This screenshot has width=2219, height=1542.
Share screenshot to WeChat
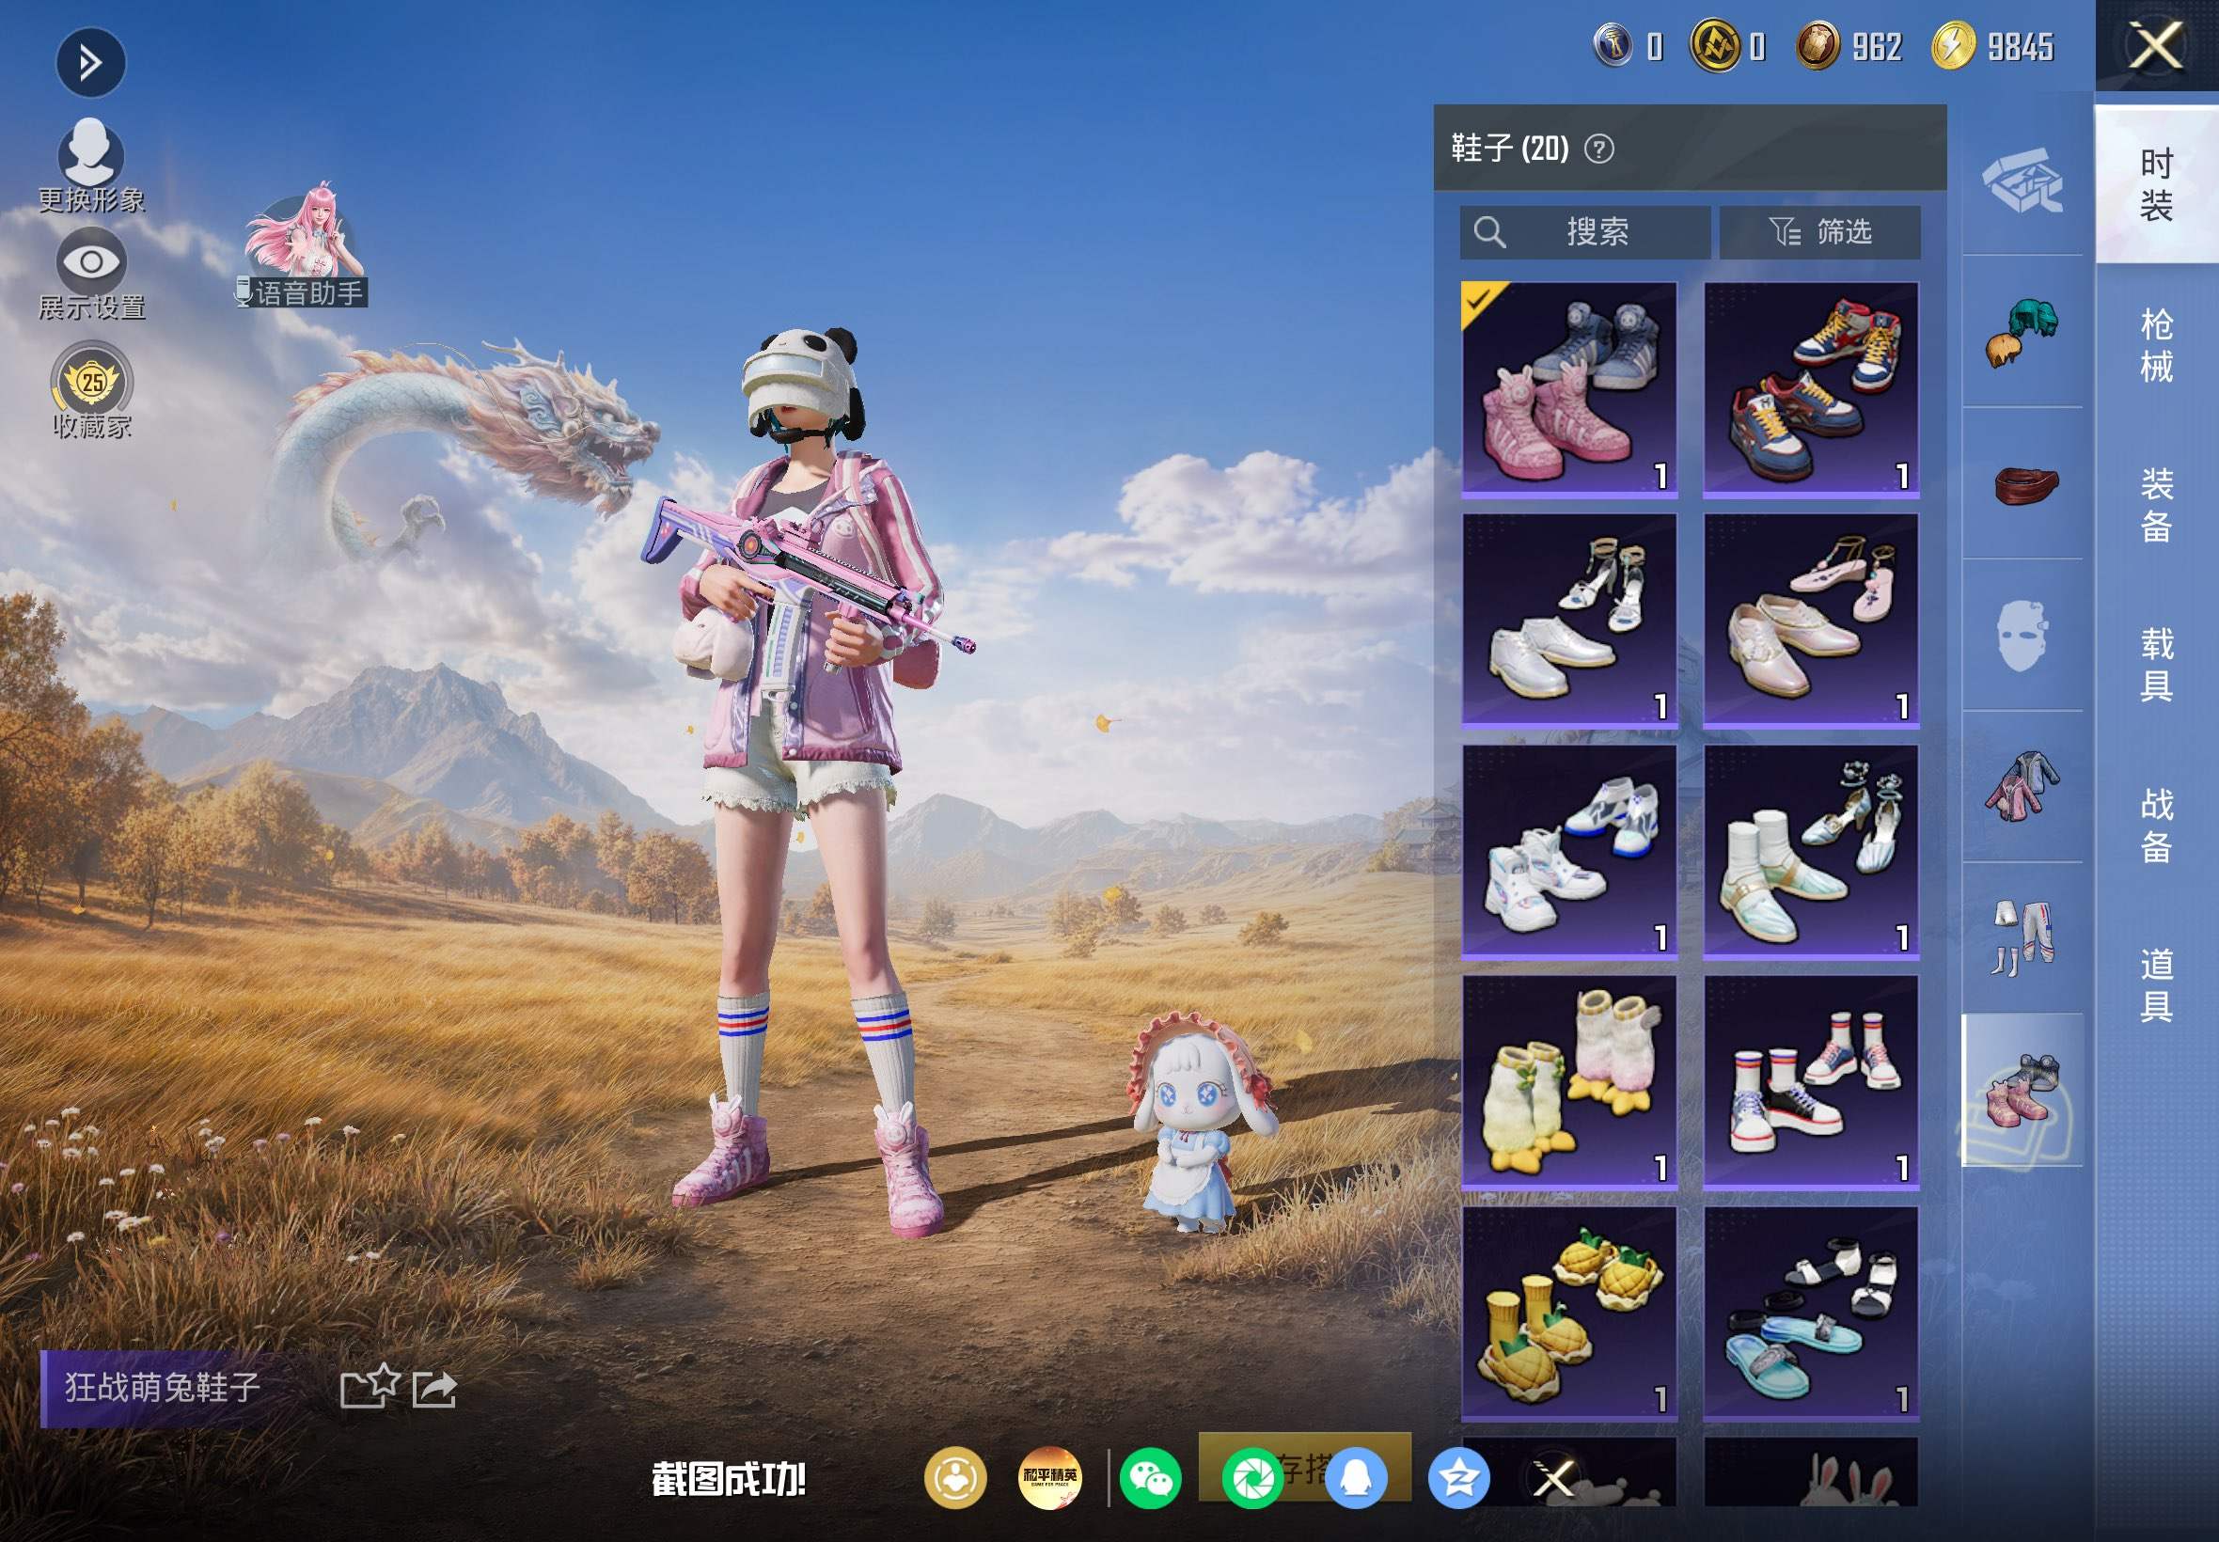tap(1151, 1477)
